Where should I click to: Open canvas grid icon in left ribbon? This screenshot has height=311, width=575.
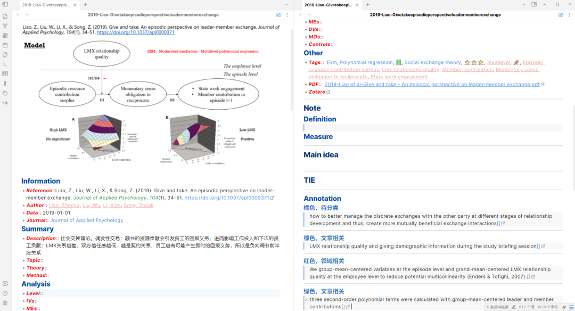5,36
